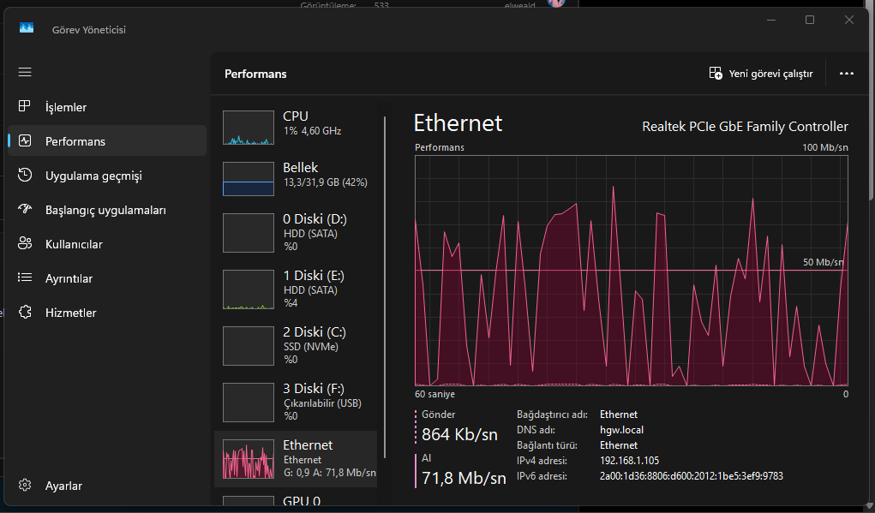
Task: Click the Uygulama geçmişi clock icon
Action: tap(25, 175)
